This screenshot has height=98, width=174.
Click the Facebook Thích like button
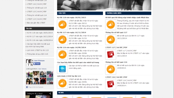pos(37,64)
